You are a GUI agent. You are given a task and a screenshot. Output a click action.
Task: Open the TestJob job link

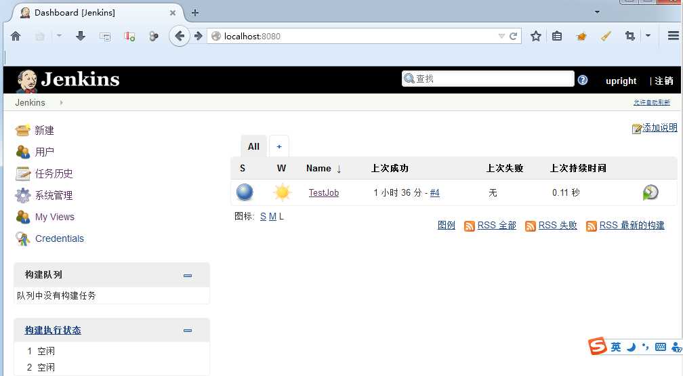pyautogui.click(x=324, y=192)
